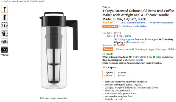Play the product video thumbnail
The height and width of the screenshot is (102, 176).
[4, 50]
